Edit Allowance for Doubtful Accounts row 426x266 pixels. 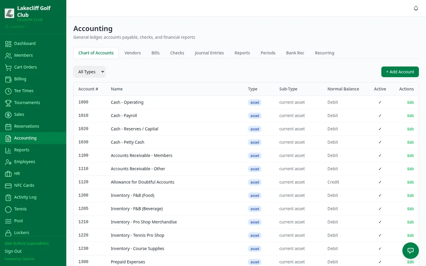pos(410,182)
